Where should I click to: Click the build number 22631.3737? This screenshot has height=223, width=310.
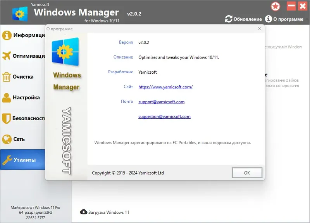[35, 218]
